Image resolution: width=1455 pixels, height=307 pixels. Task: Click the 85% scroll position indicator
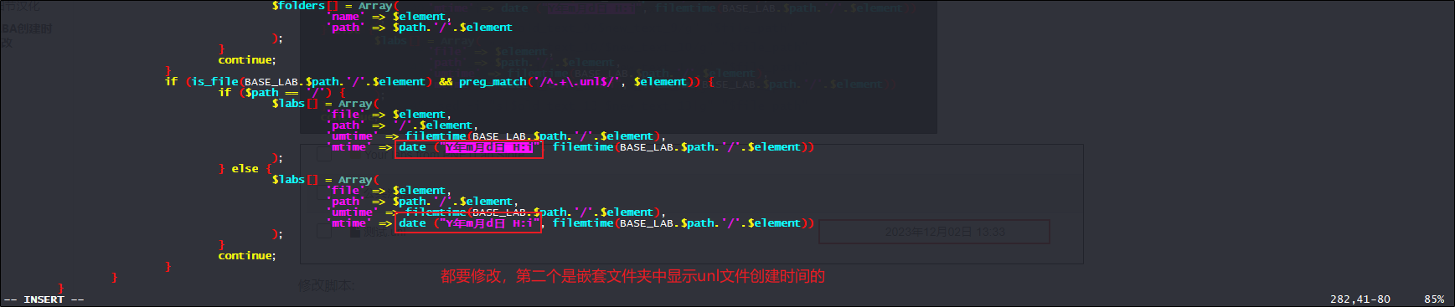[1434, 299]
